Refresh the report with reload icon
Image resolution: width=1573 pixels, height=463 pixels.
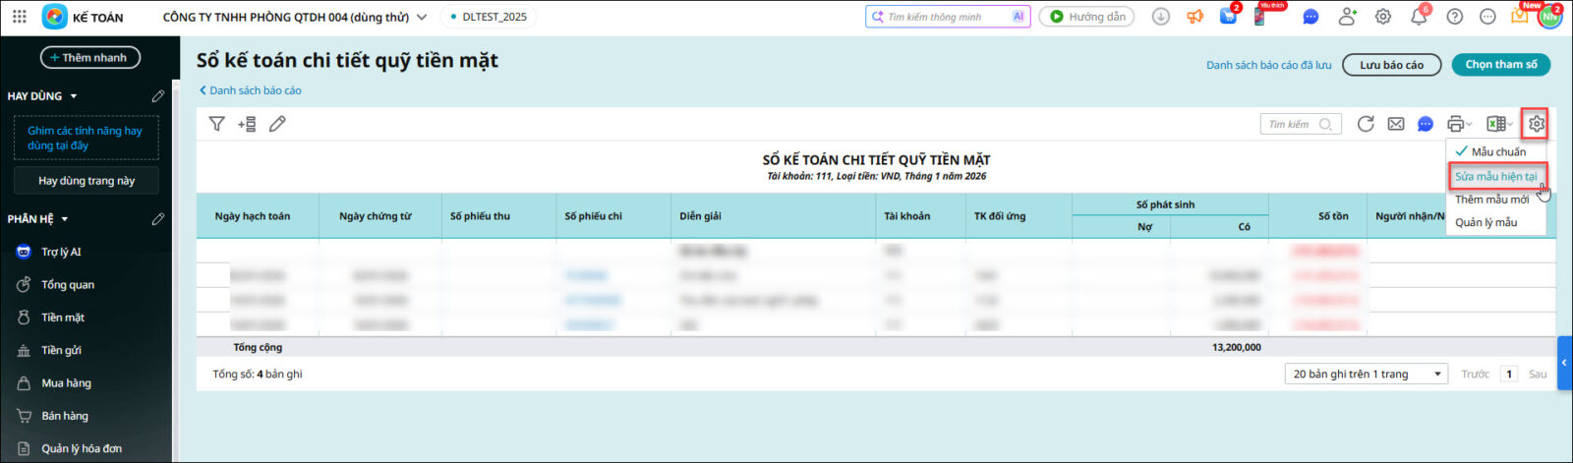pyautogui.click(x=1366, y=124)
